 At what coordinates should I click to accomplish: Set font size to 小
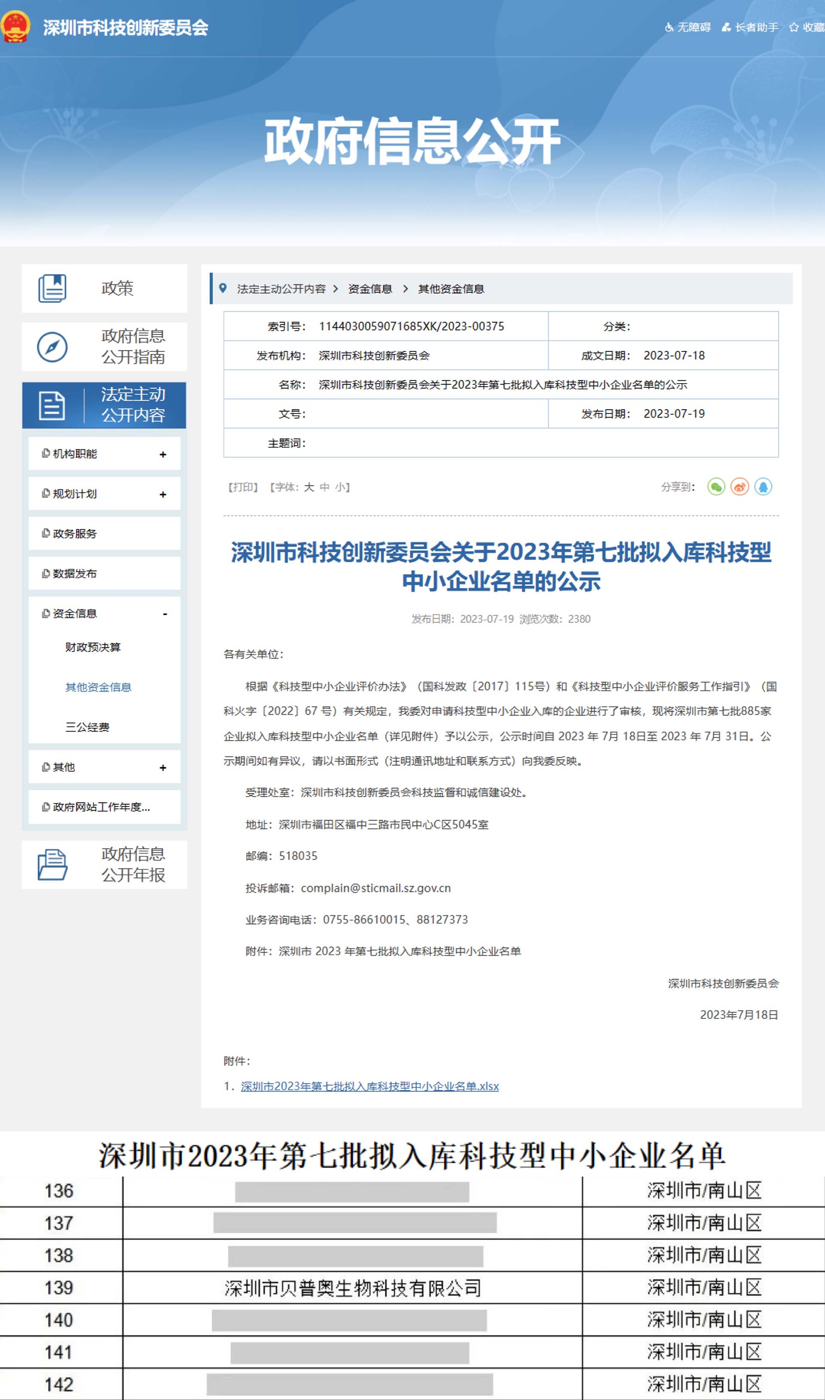point(340,487)
